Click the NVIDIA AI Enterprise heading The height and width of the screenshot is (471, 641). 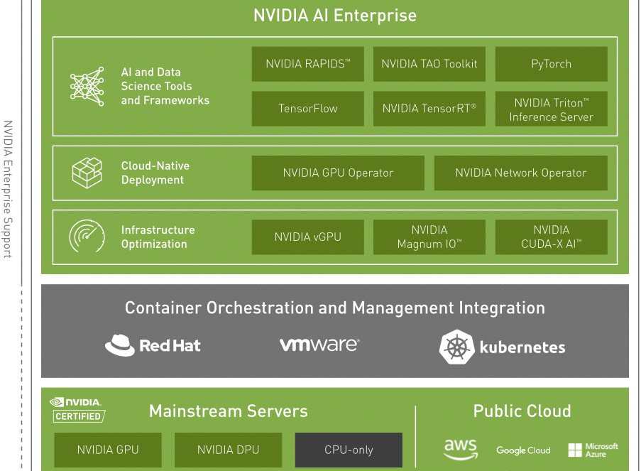point(335,16)
